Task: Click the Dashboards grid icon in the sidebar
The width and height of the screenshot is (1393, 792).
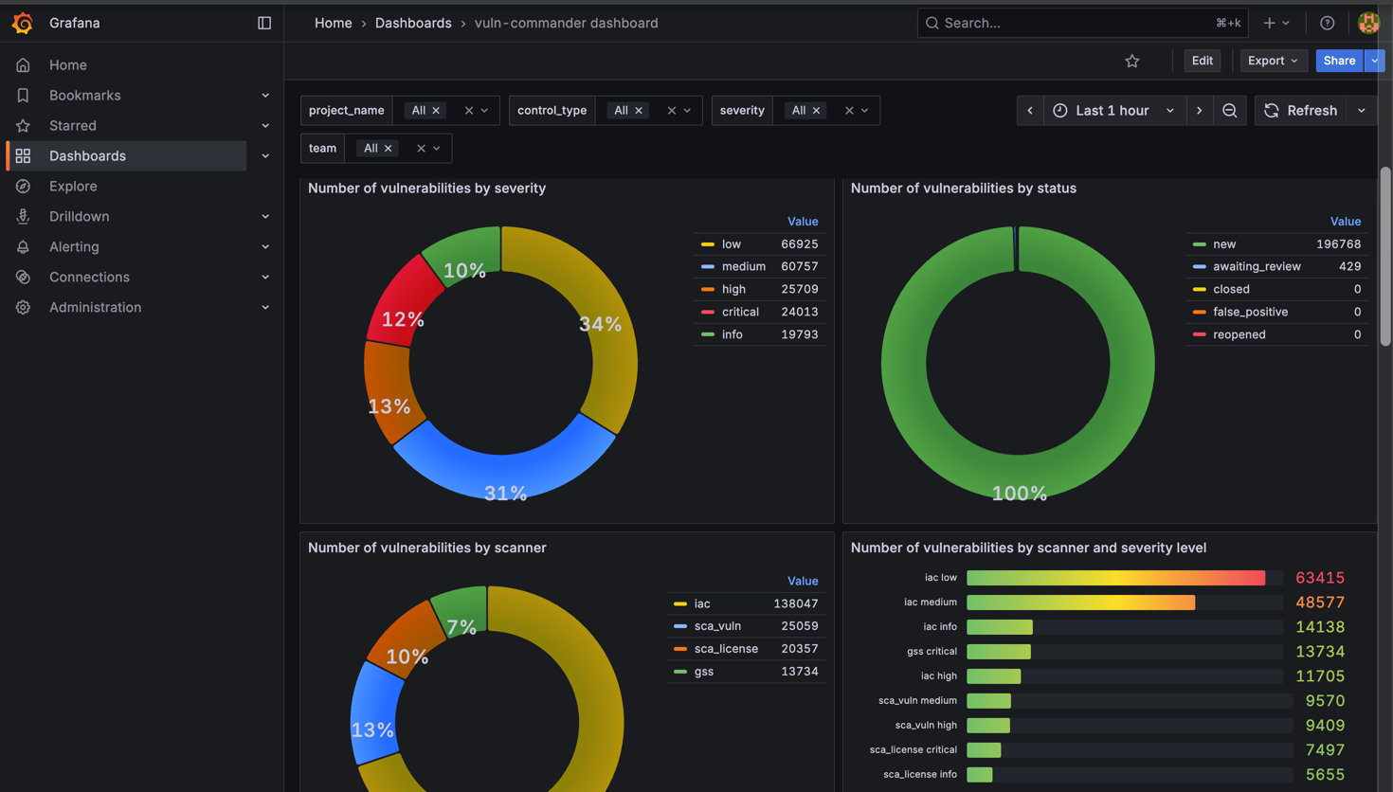Action: pos(23,156)
